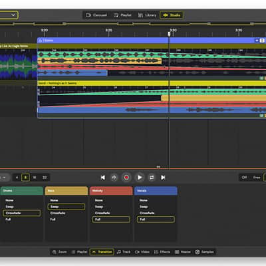Open the Zoom panel in bottom toolbar
266x266 pixels.
(x=59, y=252)
